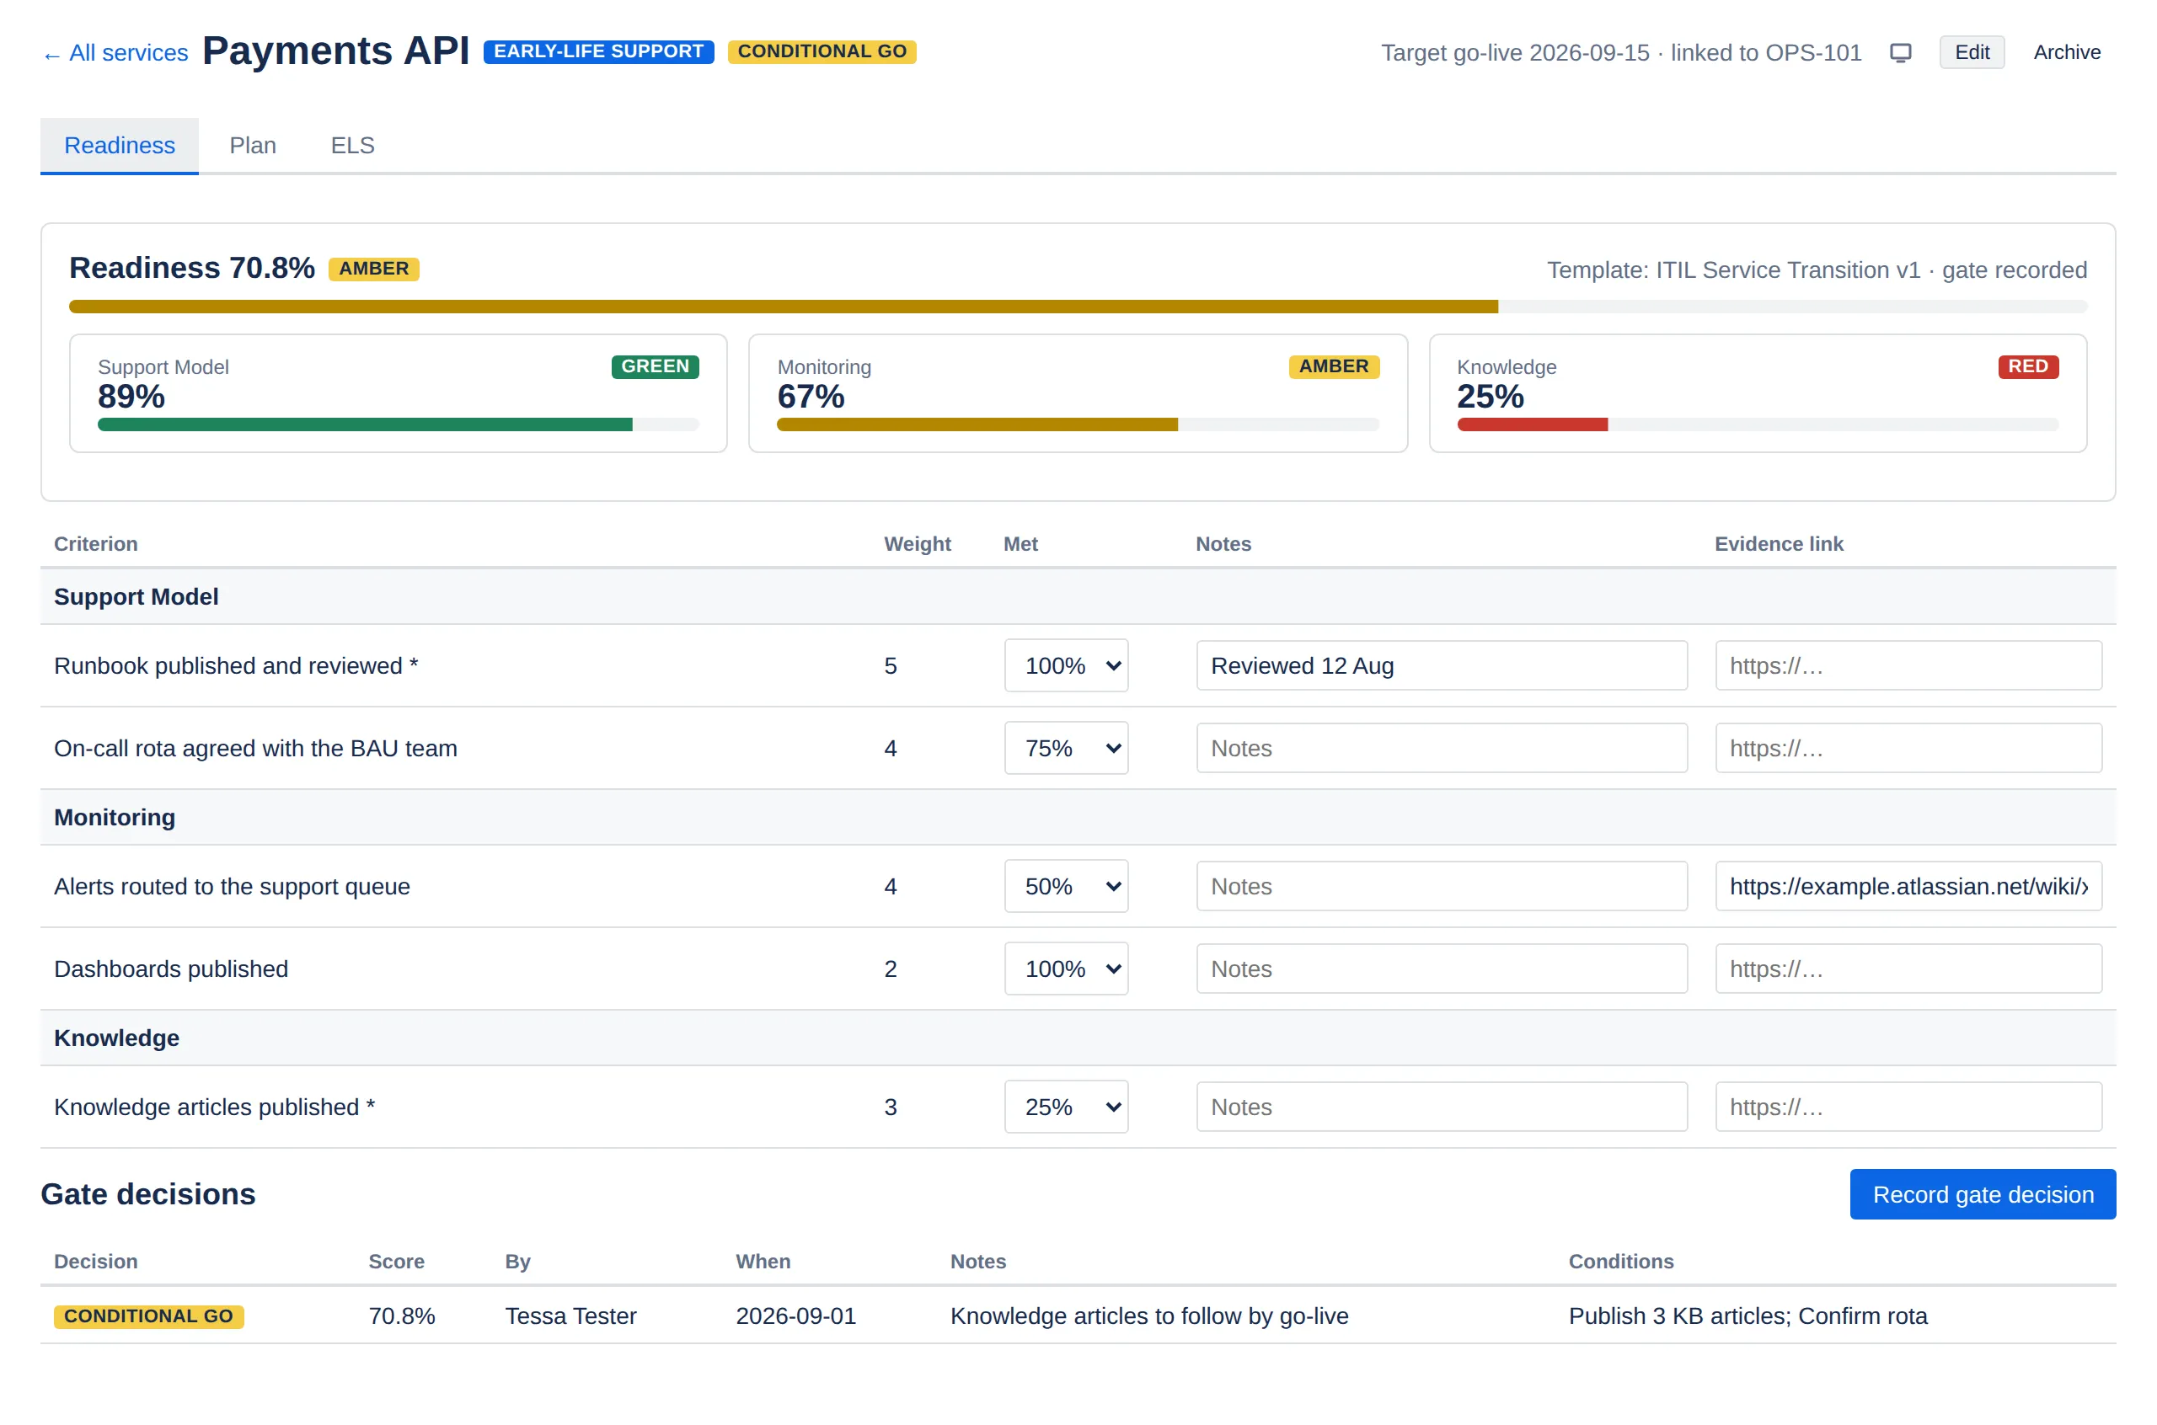Click the monitor icon beside Edit

coord(1900,53)
